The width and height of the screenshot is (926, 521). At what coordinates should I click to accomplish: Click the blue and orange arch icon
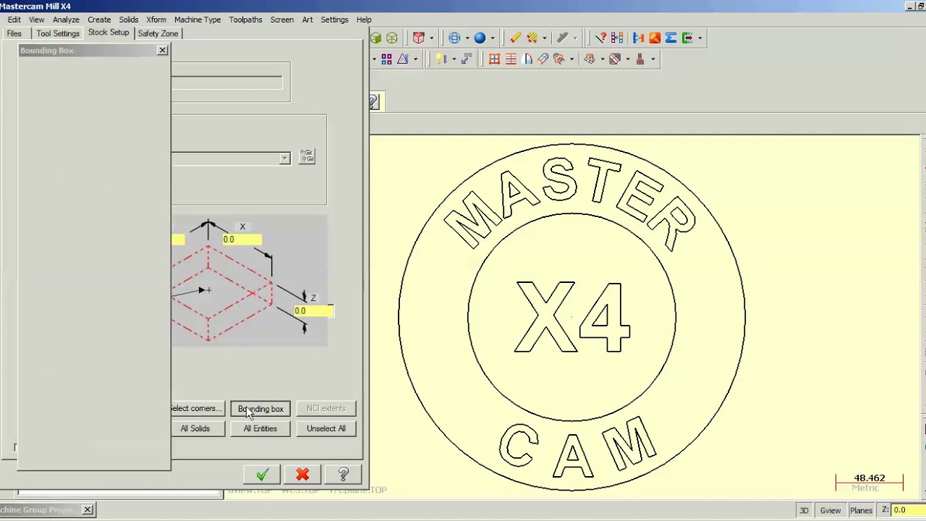click(527, 59)
